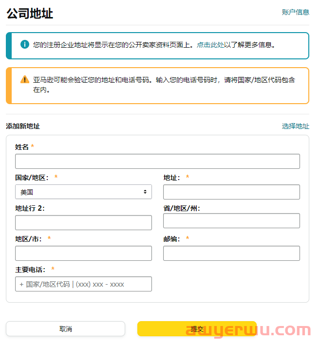
Task: Click the 公司地址 page heading
Action: (30, 14)
